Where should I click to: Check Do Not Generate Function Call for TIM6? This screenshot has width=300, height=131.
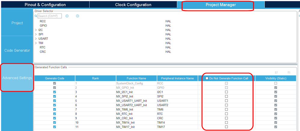tap(226, 109)
